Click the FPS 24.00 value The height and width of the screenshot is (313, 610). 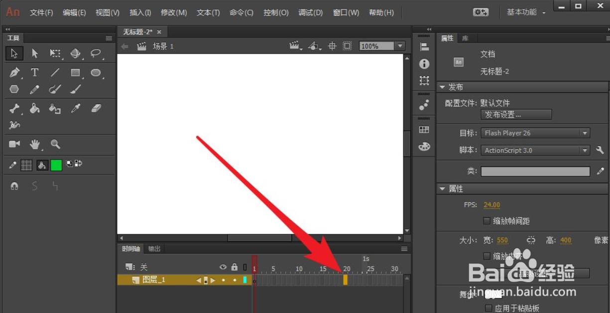[491, 205]
